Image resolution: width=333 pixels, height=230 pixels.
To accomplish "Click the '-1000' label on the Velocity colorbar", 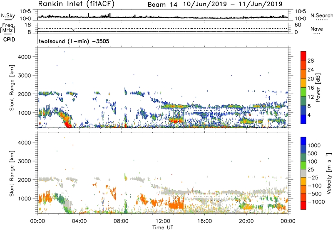I will [316, 202].
